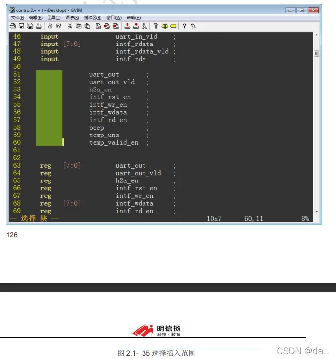
Task: Click 'temp_uns' on line 59
Action: [104, 135]
